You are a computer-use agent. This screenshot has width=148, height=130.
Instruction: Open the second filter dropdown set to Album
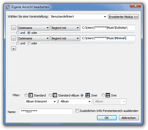tap(75, 101)
